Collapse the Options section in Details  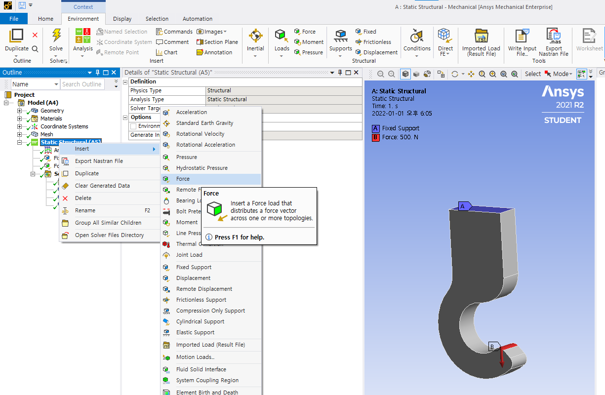125,117
